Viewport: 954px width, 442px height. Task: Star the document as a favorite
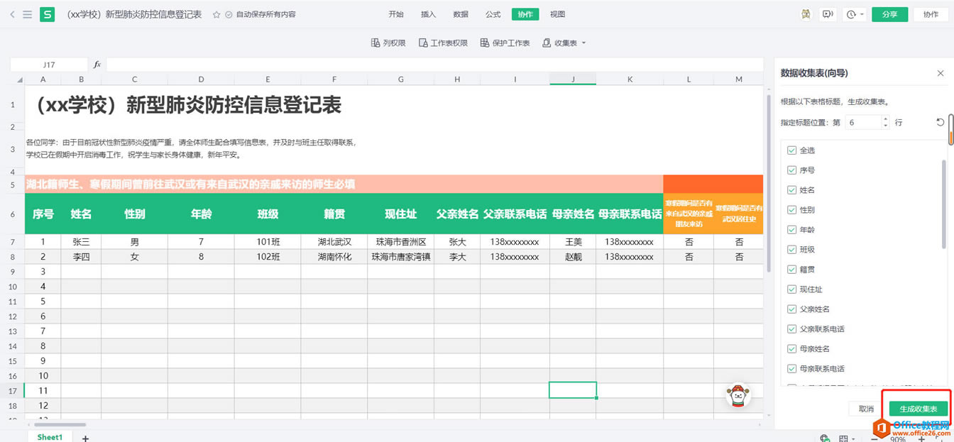pos(216,14)
